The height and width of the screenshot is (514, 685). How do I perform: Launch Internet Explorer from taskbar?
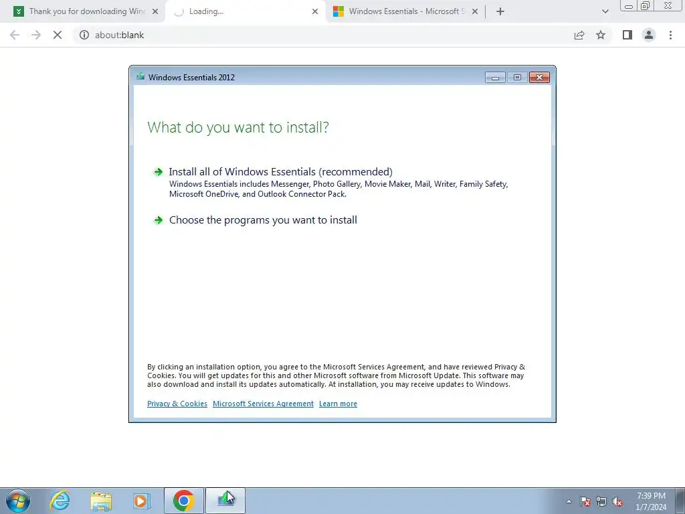pyautogui.click(x=60, y=501)
